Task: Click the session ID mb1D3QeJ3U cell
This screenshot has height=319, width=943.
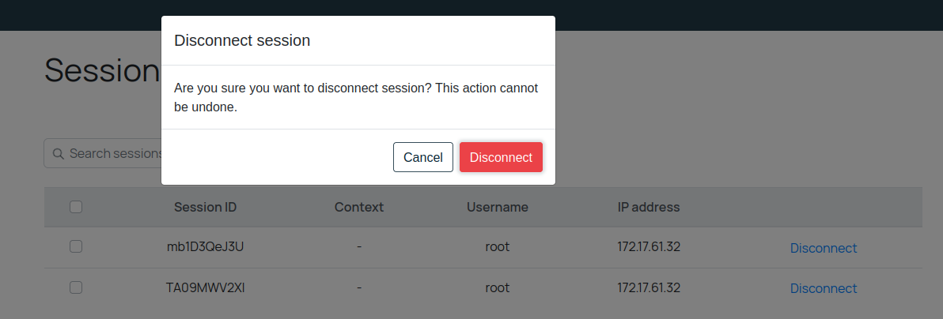Action: (205, 246)
